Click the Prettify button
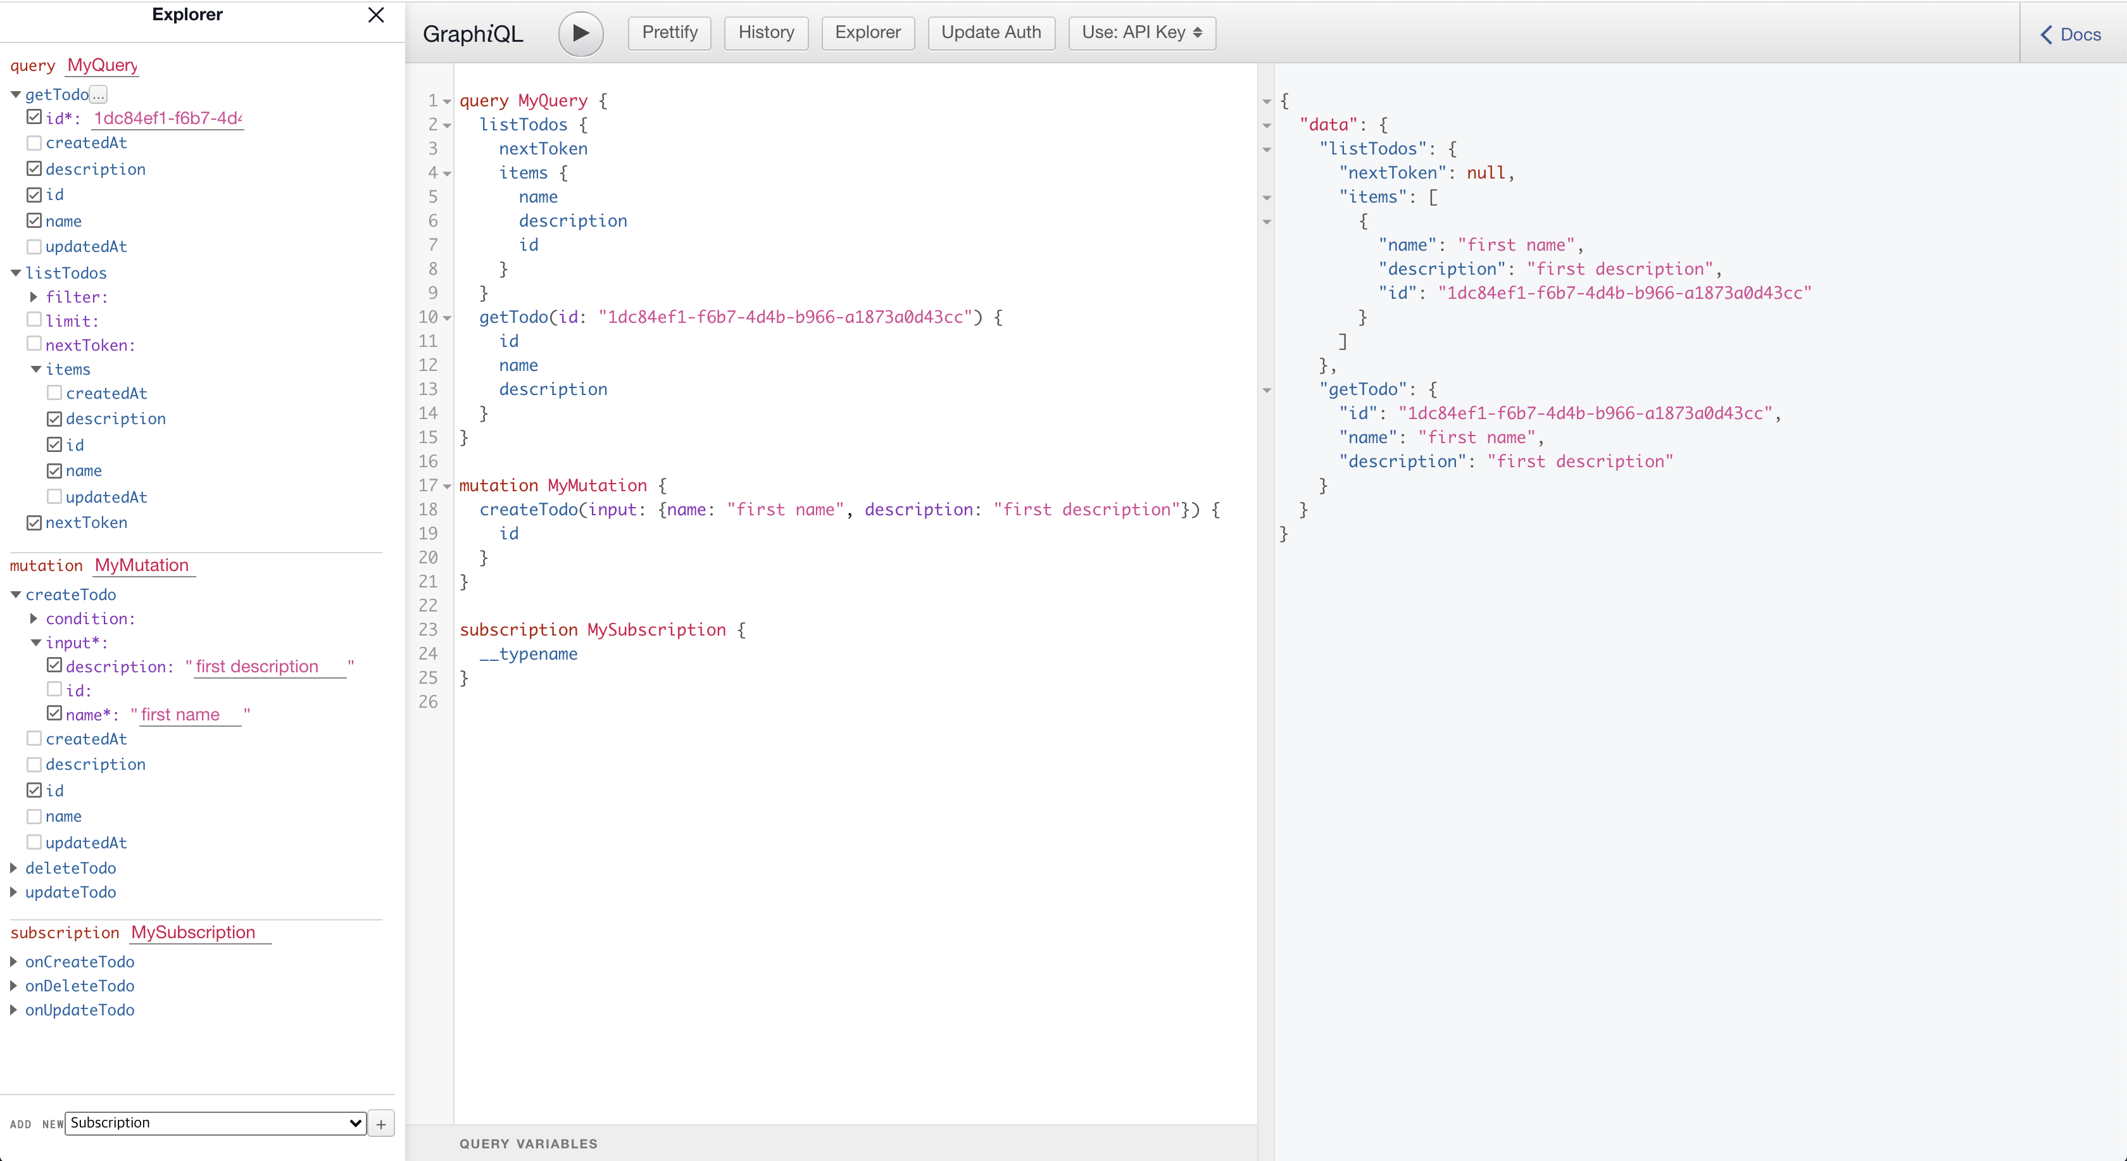Image resolution: width=2127 pixels, height=1161 pixels. click(x=669, y=33)
